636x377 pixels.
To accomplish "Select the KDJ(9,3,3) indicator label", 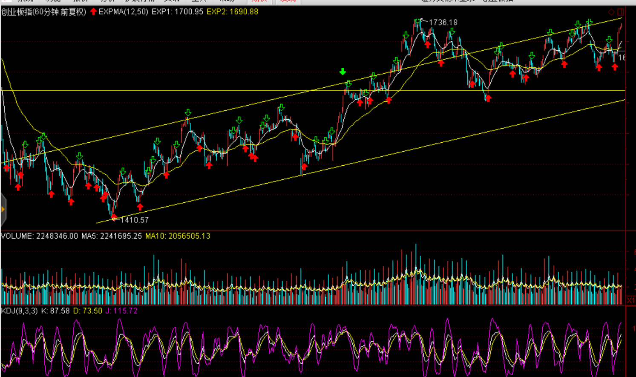I will point(19,311).
